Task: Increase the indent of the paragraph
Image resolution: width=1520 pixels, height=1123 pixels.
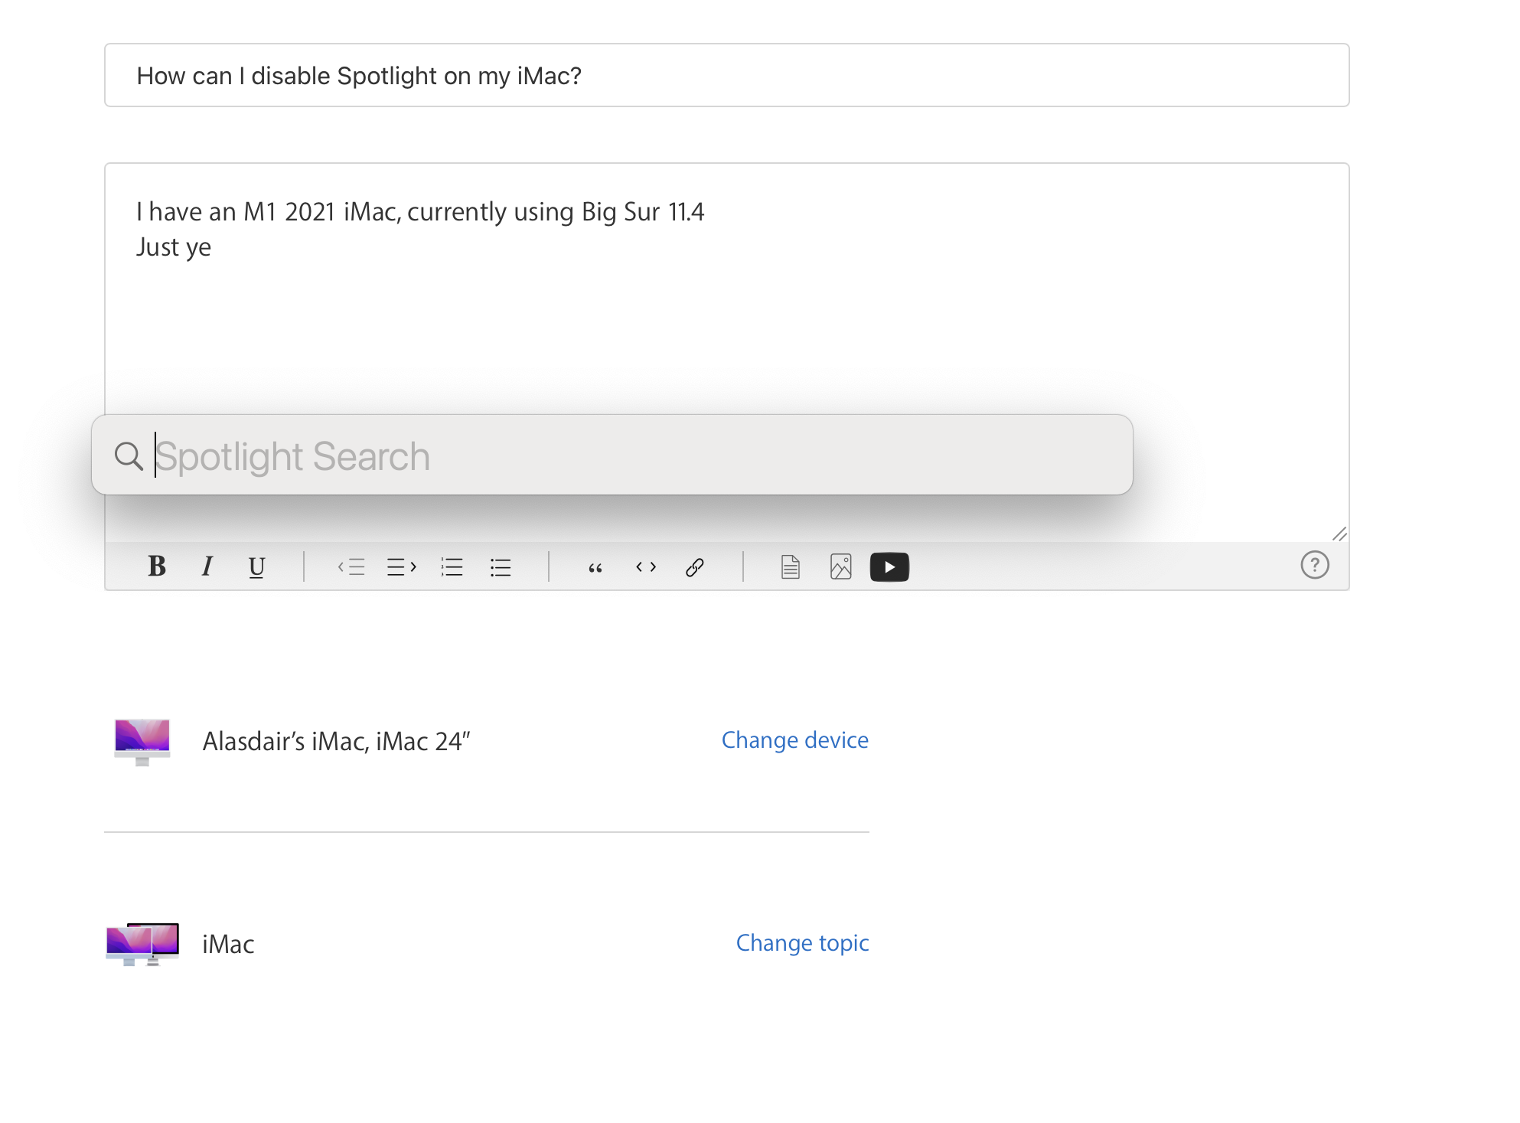Action: (401, 567)
